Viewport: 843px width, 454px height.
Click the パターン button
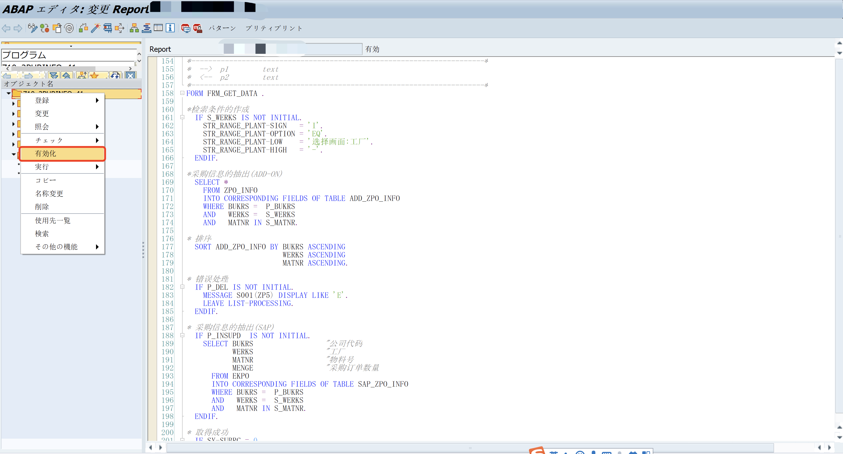222,28
